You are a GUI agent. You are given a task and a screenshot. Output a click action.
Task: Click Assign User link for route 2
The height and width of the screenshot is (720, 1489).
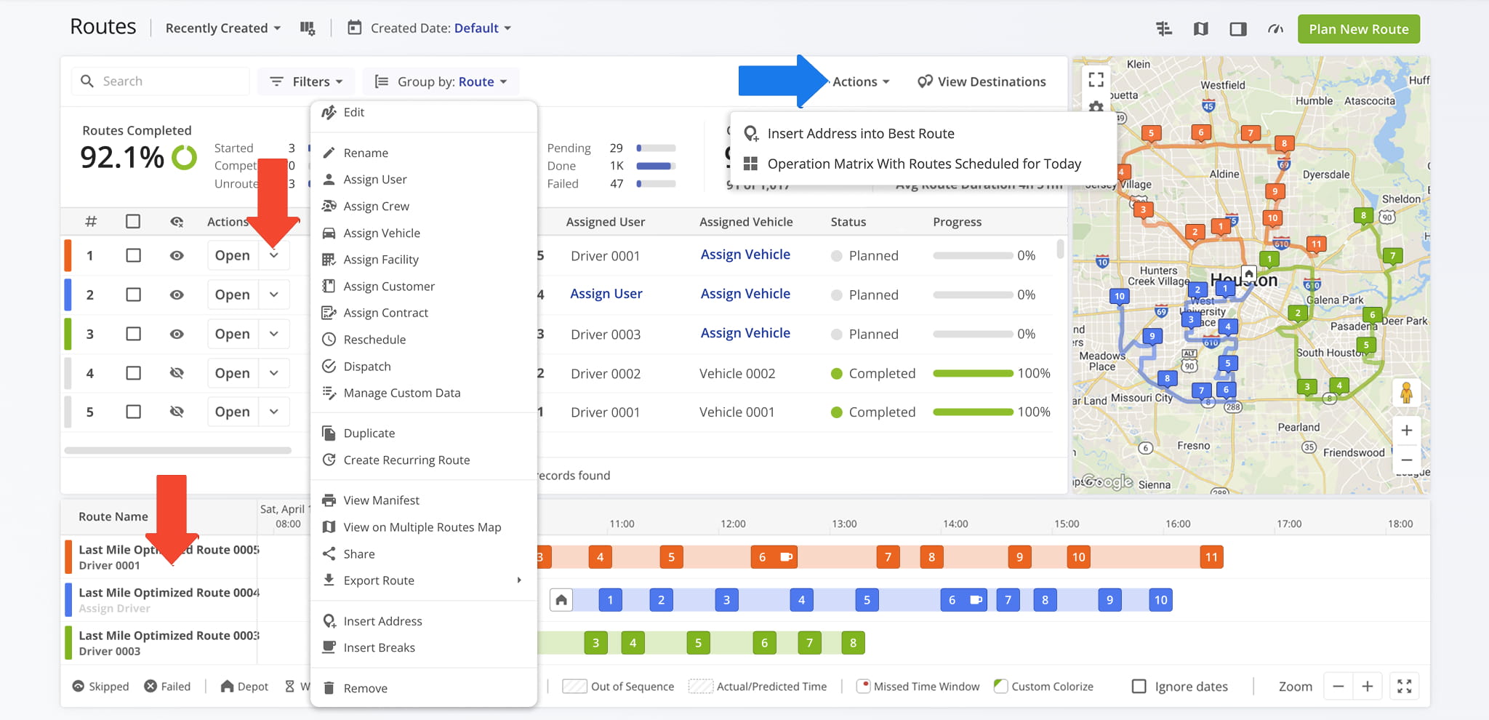pyautogui.click(x=606, y=294)
